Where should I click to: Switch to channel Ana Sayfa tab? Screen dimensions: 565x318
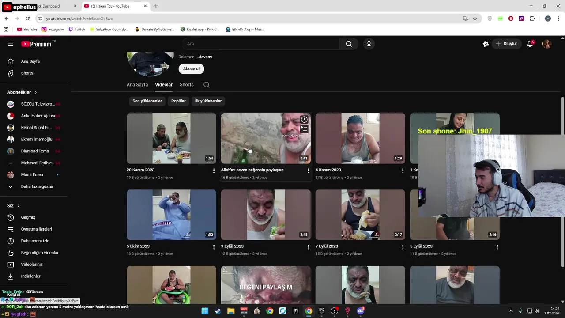(137, 85)
